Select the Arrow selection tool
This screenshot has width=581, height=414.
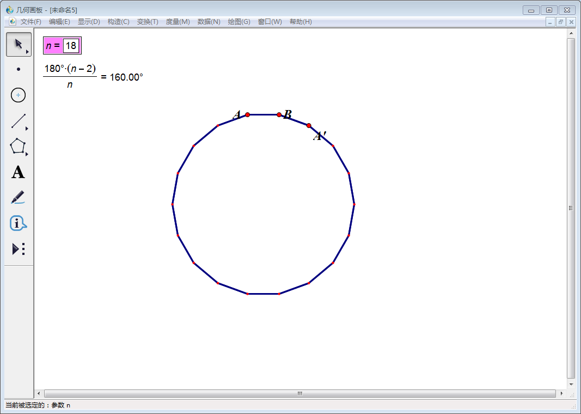(x=18, y=44)
